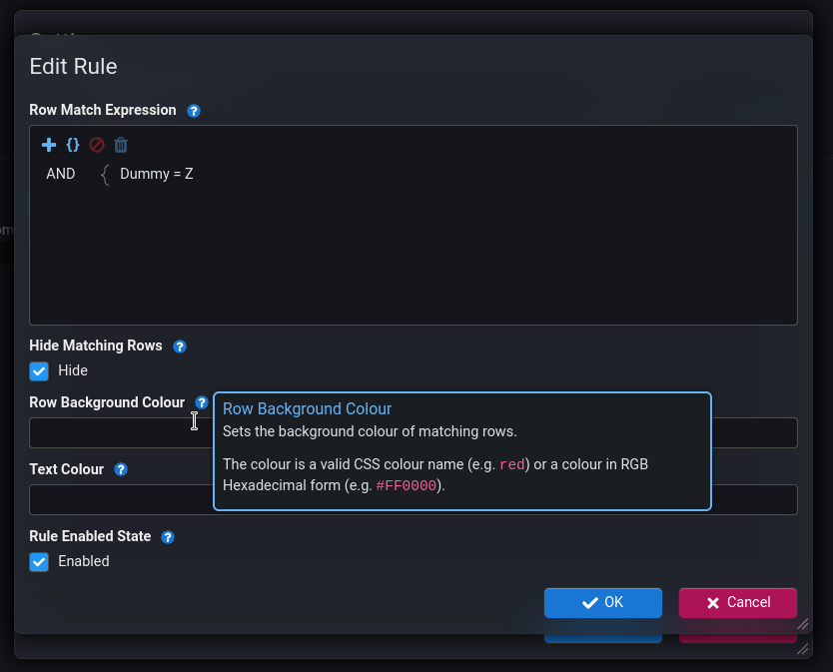Image resolution: width=833 pixels, height=672 pixels.
Task: Toggle the Enabled checkbox
Action: (39, 562)
